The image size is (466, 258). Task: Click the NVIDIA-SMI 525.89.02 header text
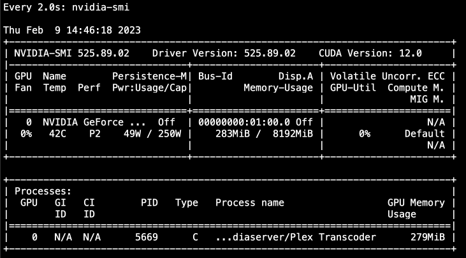[x=71, y=53]
